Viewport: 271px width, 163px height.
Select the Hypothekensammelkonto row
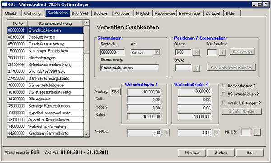tap(45, 113)
